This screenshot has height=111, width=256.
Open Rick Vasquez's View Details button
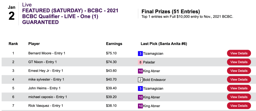(239, 106)
